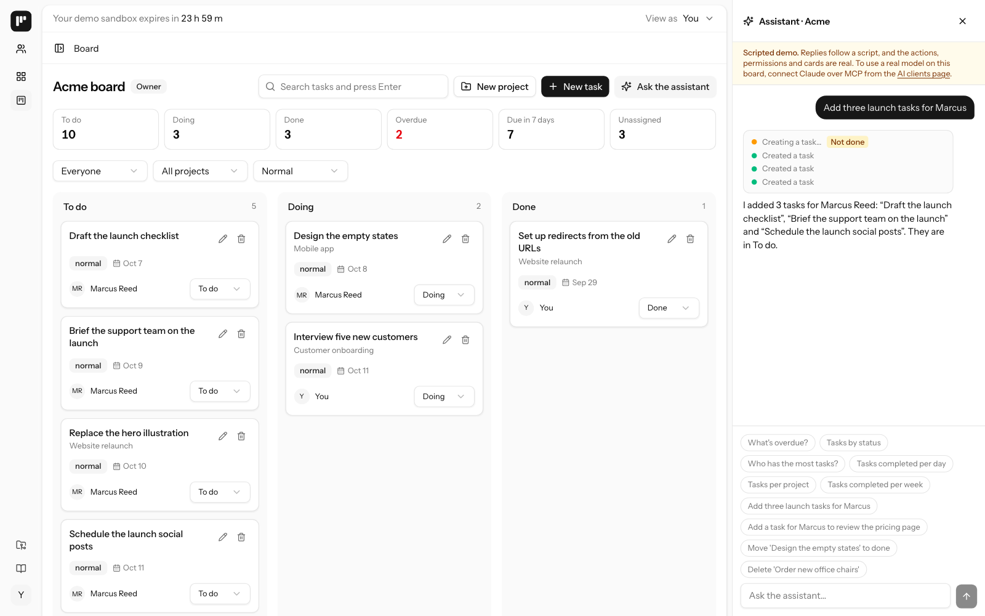Click the New project button

[x=495, y=87]
